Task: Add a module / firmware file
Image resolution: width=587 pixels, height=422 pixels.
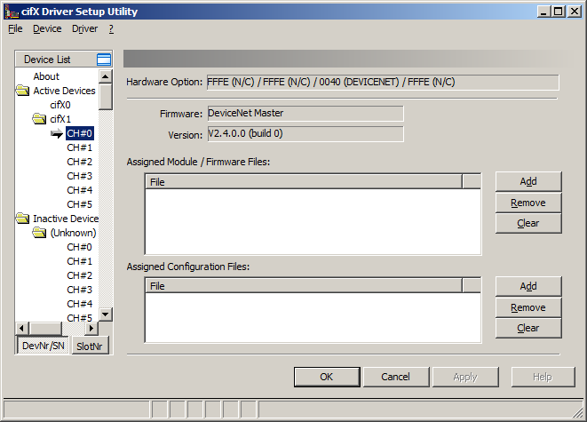Action: pos(528,181)
